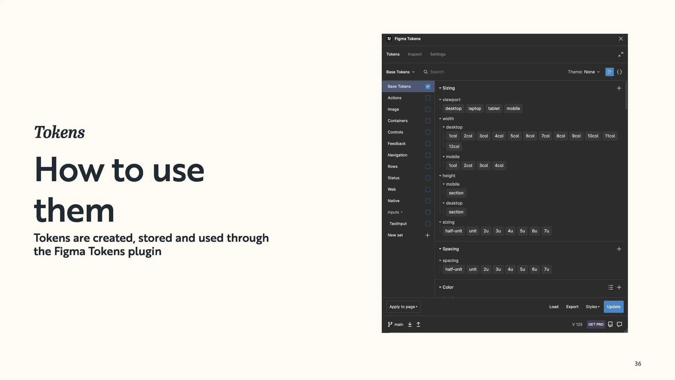Close the Figma Tokens plugin window
The width and height of the screenshot is (675, 380).
(621, 39)
